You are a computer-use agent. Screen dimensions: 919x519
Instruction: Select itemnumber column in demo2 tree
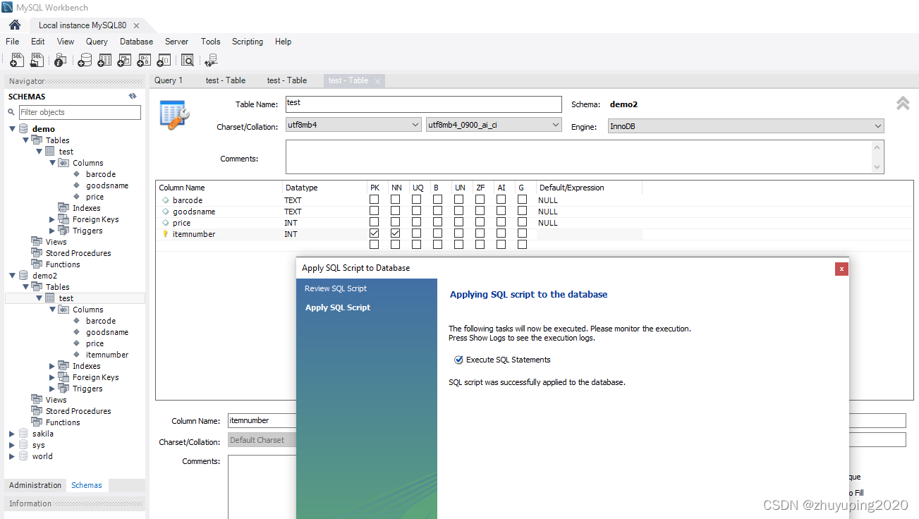click(107, 355)
